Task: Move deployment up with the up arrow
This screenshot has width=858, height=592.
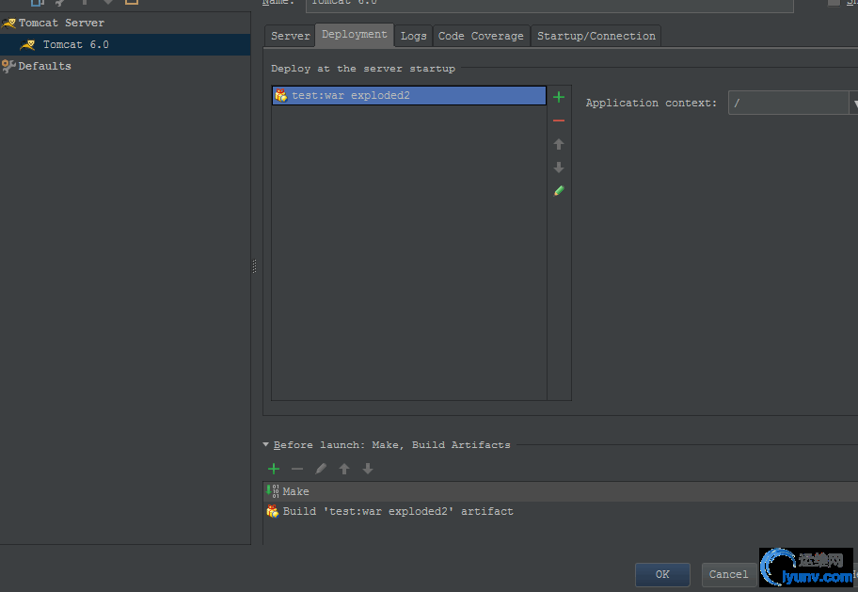Action: pyautogui.click(x=559, y=144)
